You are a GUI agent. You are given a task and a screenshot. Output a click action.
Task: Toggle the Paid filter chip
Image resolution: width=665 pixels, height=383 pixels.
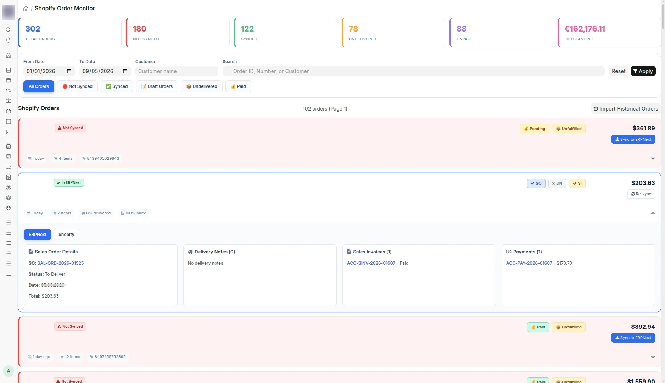tap(238, 86)
